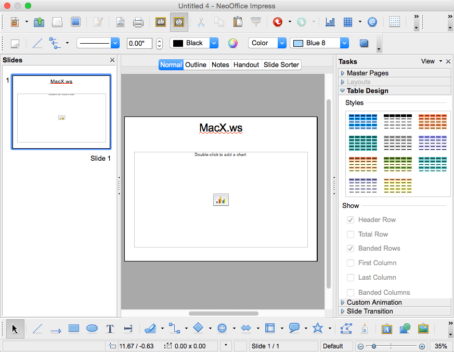This screenshot has height=352, width=454.
Task: Click the New document icon
Action: (15, 22)
